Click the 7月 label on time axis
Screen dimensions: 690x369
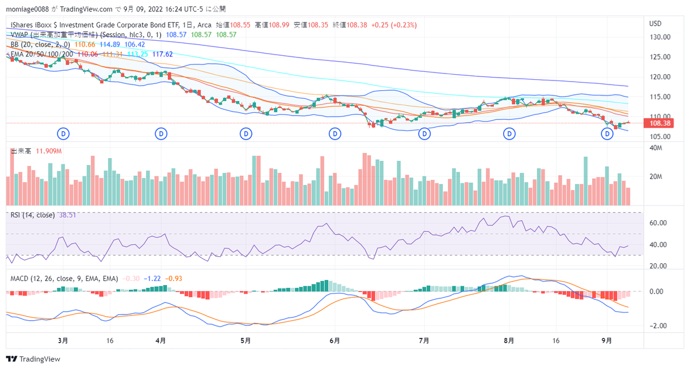(x=424, y=340)
